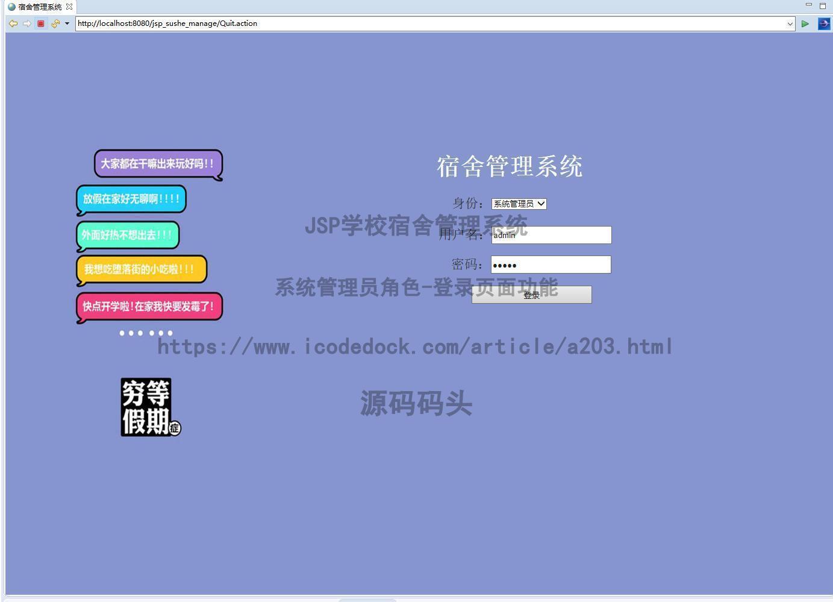Minimize the browser view panel
This screenshot has height=602, width=833.
[x=809, y=5]
